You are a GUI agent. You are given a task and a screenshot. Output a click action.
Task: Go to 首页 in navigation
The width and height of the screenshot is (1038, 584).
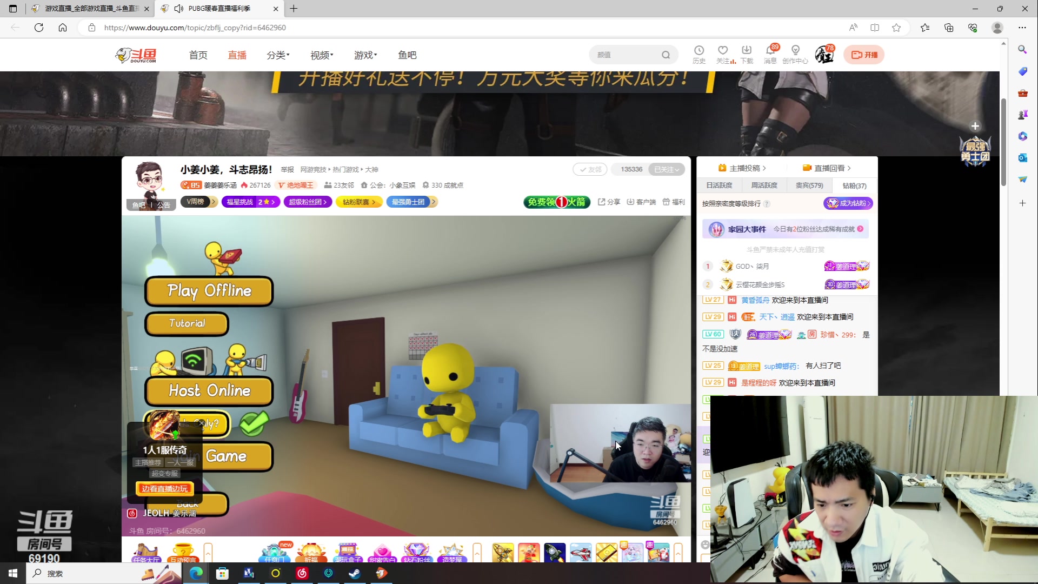coord(198,55)
